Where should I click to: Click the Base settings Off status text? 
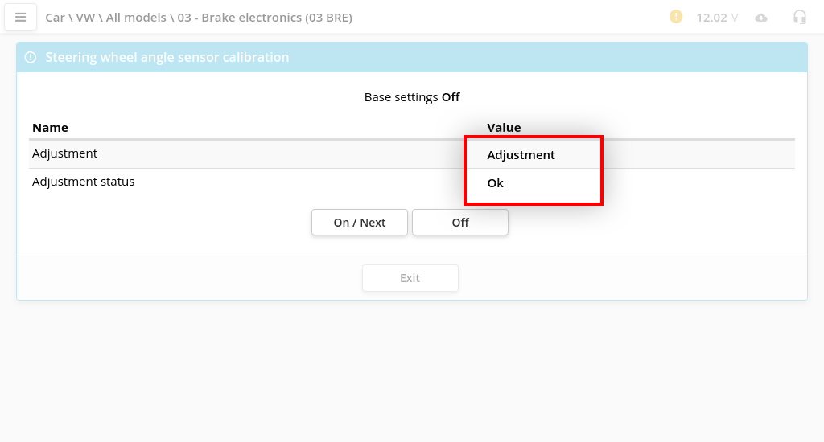(412, 97)
